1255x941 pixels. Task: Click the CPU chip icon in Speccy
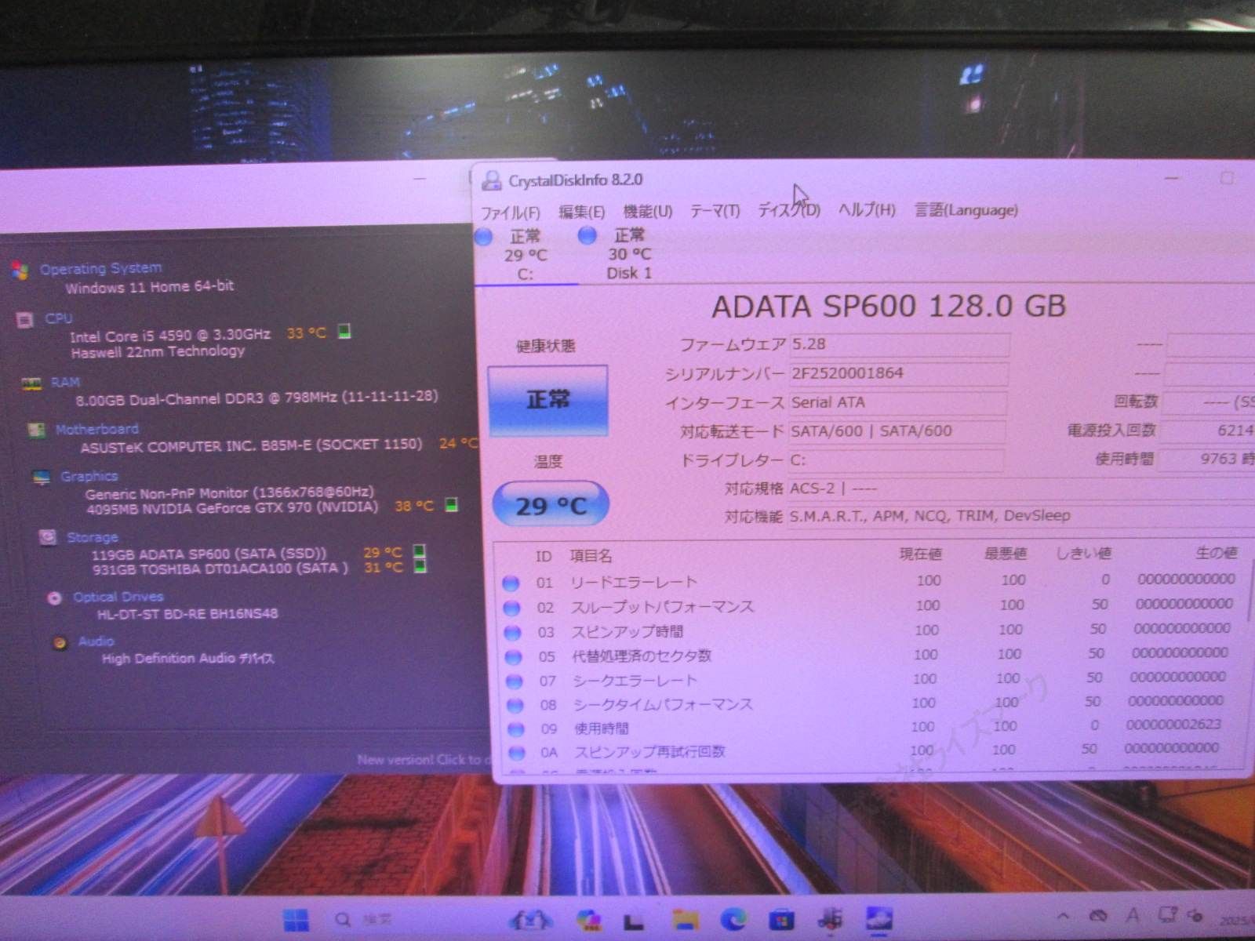tap(25, 319)
